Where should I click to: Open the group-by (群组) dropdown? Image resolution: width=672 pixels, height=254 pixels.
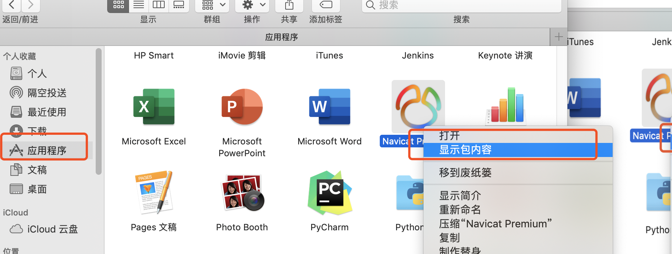pyautogui.click(x=212, y=5)
